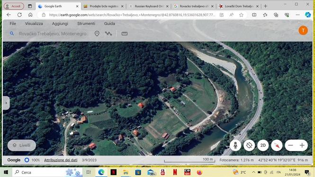Select the draw path tool icon
The image size is (315, 177).
point(108,34)
